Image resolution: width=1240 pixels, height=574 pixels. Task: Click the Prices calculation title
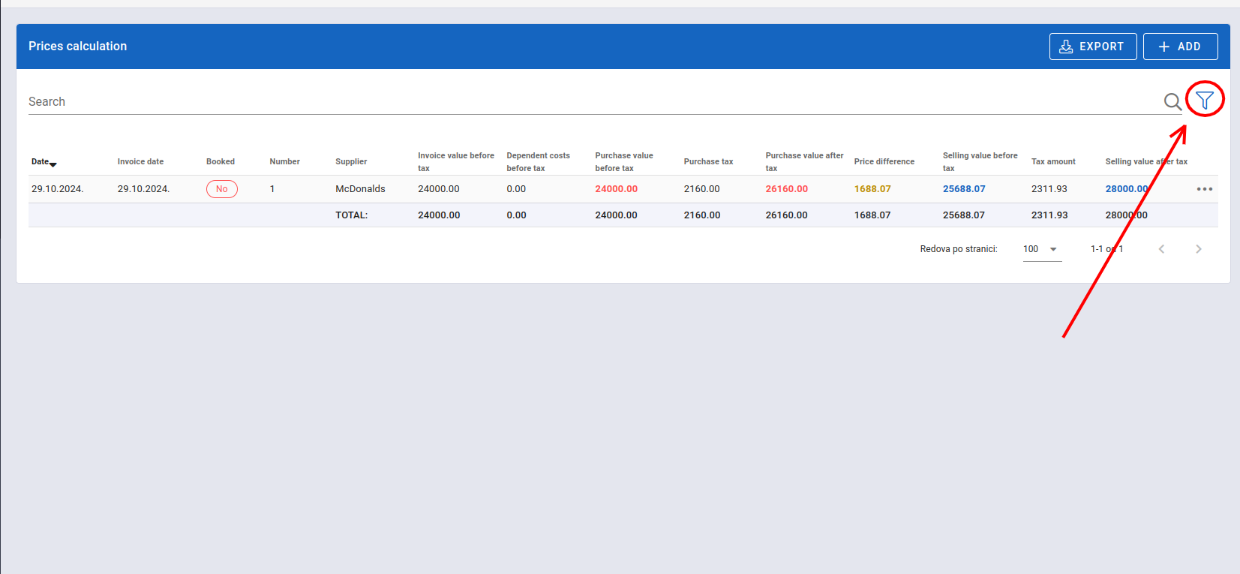click(77, 47)
